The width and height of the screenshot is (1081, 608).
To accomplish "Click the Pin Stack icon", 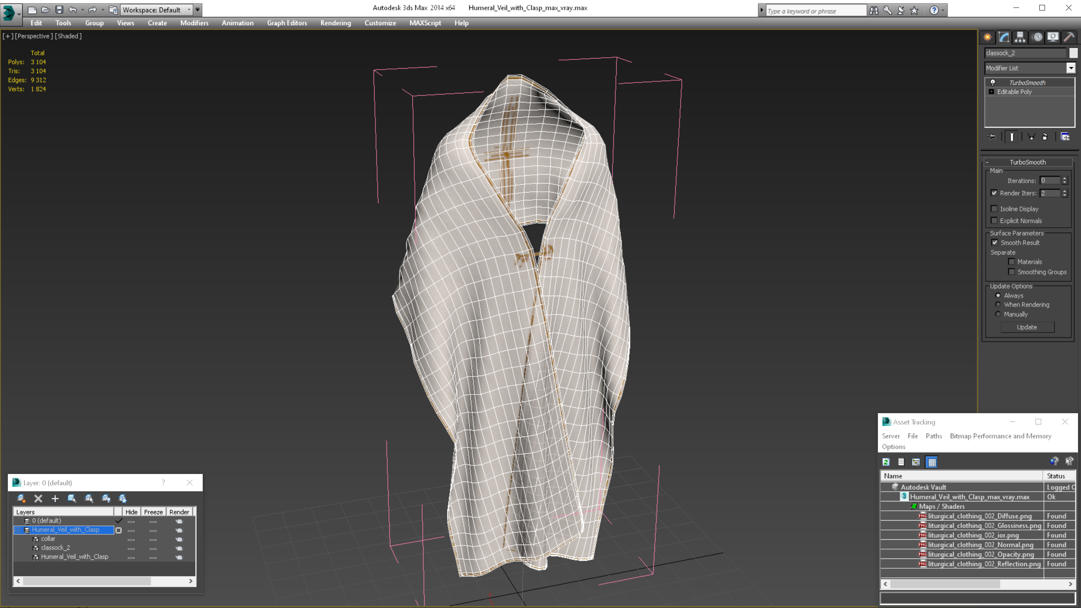I will click(992, 137).
